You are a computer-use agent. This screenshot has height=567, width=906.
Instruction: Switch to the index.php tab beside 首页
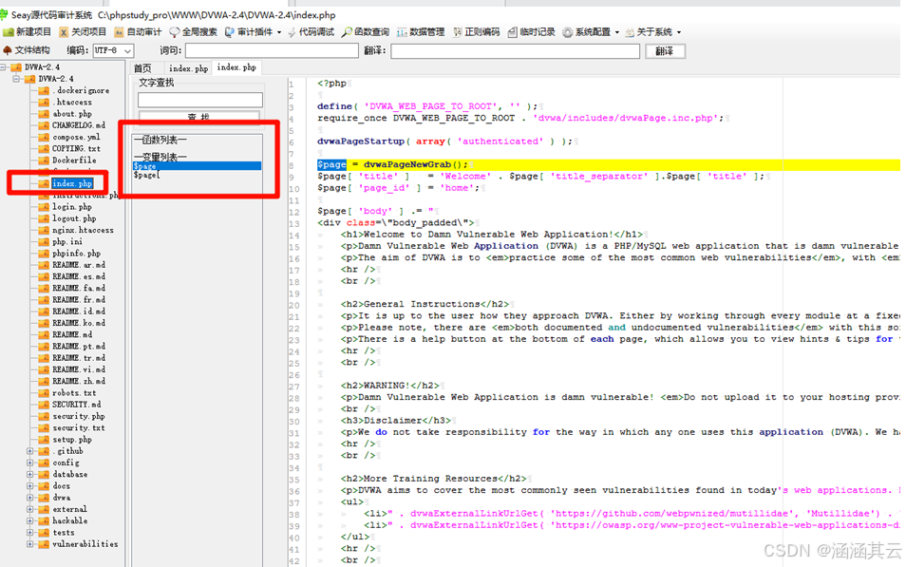point(188,68)
